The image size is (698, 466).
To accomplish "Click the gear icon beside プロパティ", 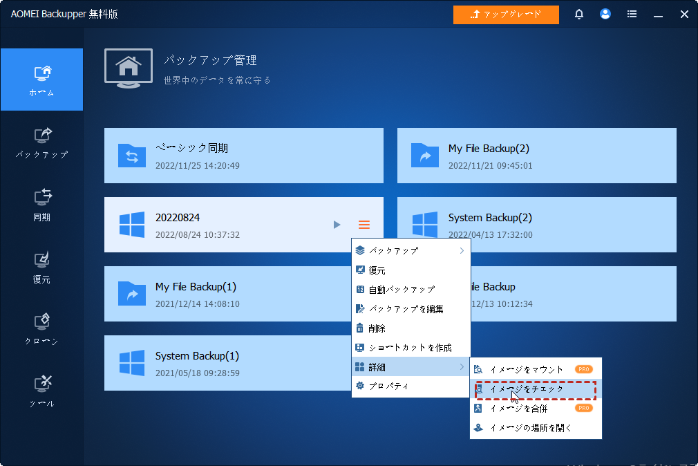I will click(359, 386).
